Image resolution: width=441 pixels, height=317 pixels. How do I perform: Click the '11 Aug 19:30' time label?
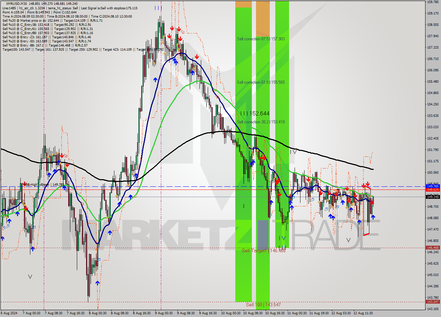coord(319,313)
